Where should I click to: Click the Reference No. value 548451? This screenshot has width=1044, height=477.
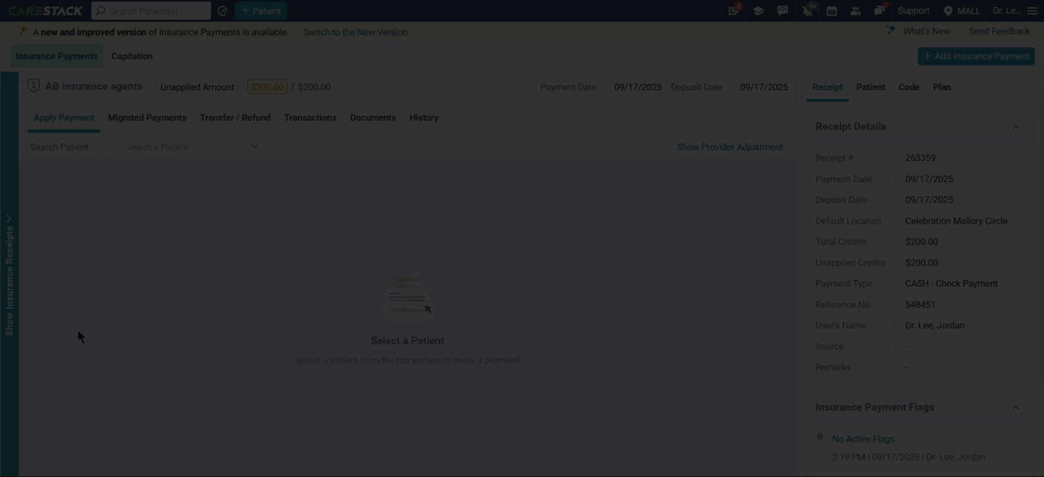click(920, 305)
